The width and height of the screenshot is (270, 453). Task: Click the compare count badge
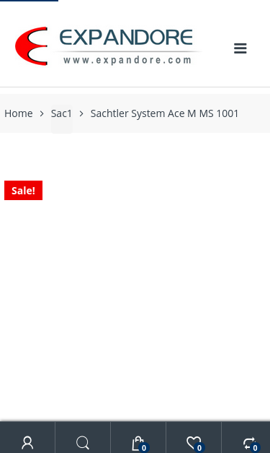point(255,448)
